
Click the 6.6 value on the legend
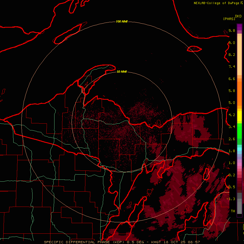(232, 79)
